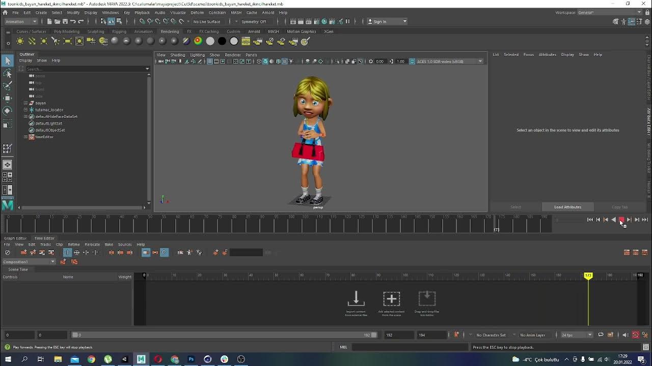Open the Symmetry: Off dropdown
This screenshot has width=652, height=366.
click(254, 21)
